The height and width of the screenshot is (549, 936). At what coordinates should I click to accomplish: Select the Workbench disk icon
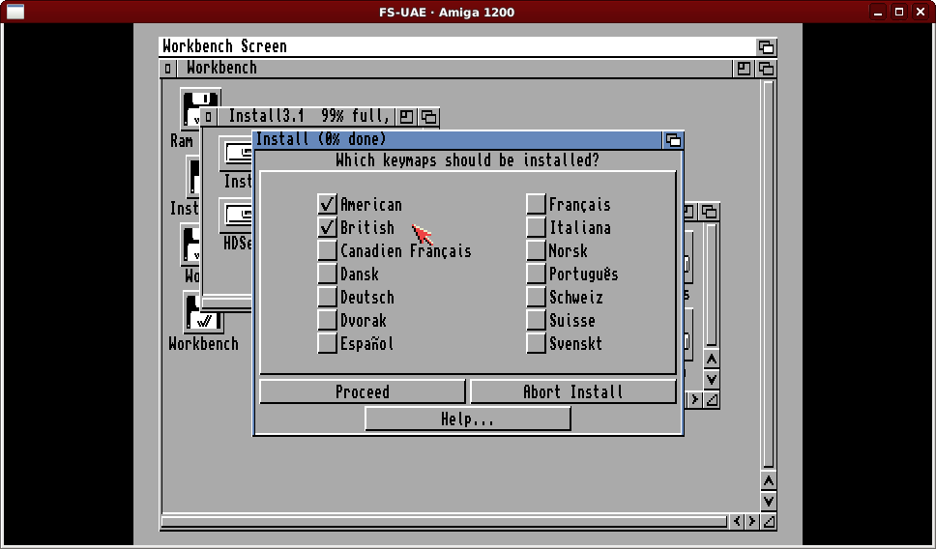(202, 314)
